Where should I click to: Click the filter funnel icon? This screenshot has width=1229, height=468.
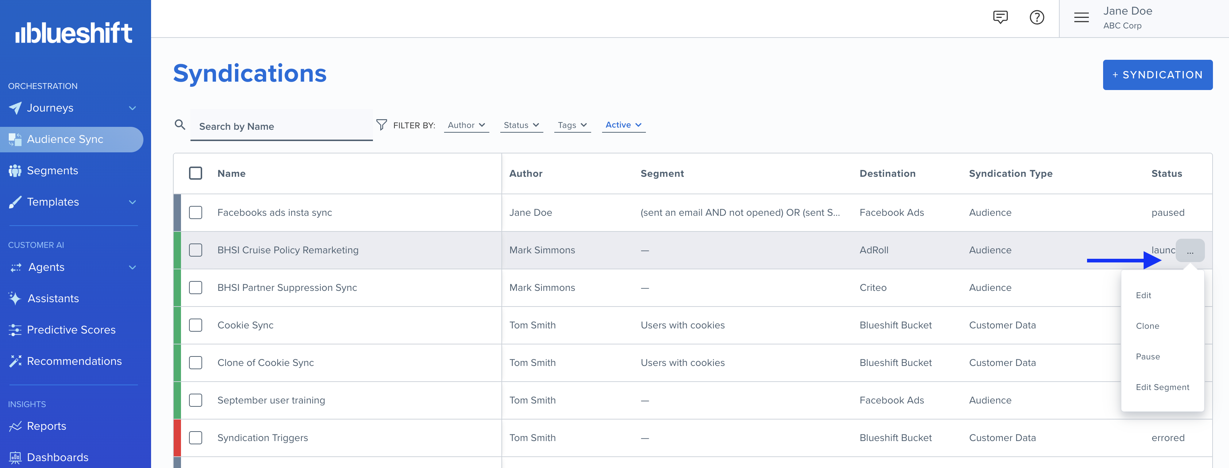point(381,125)
